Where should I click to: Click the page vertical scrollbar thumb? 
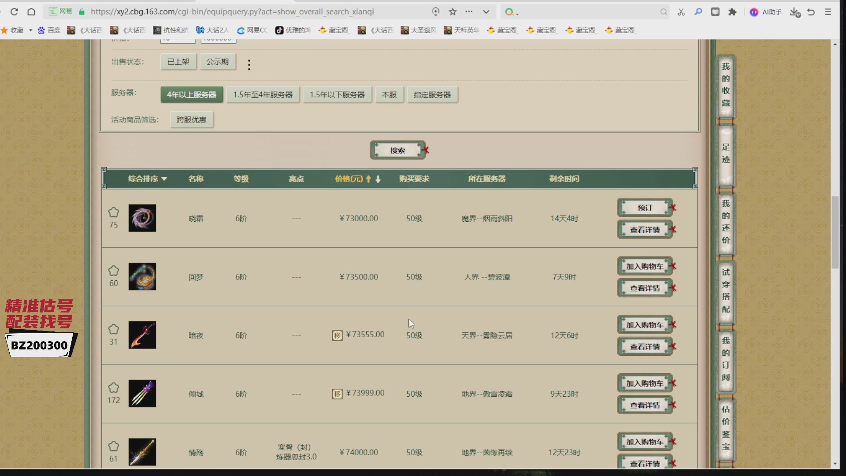[835, 232]
